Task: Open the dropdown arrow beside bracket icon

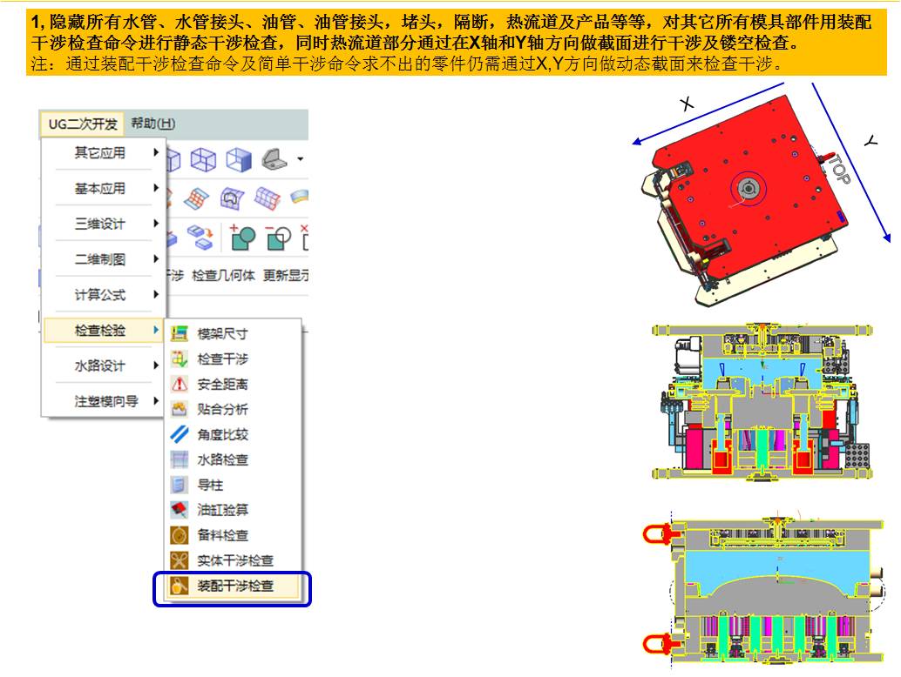Action: pyautogui.click(x=300, y=159)
